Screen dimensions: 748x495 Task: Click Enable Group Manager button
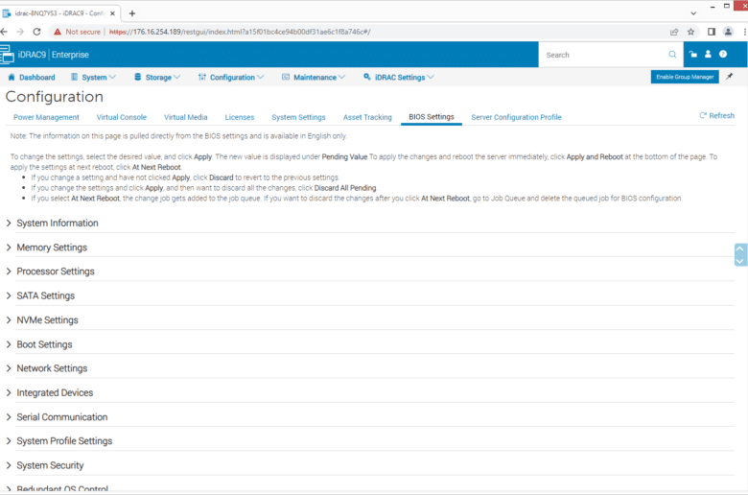tap(685, 77)
